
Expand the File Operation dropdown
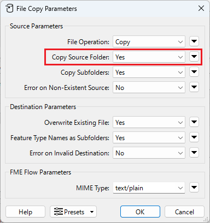click(x=149, y=42)
